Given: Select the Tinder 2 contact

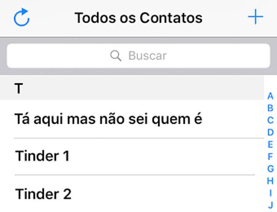Looking at the screenshot, I should [x=132, y=194].
